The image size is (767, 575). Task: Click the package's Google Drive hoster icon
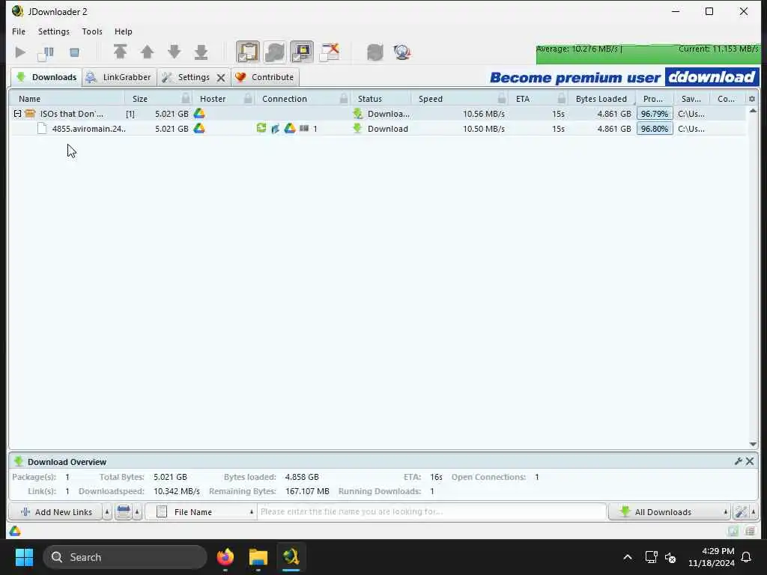[199, 114]
